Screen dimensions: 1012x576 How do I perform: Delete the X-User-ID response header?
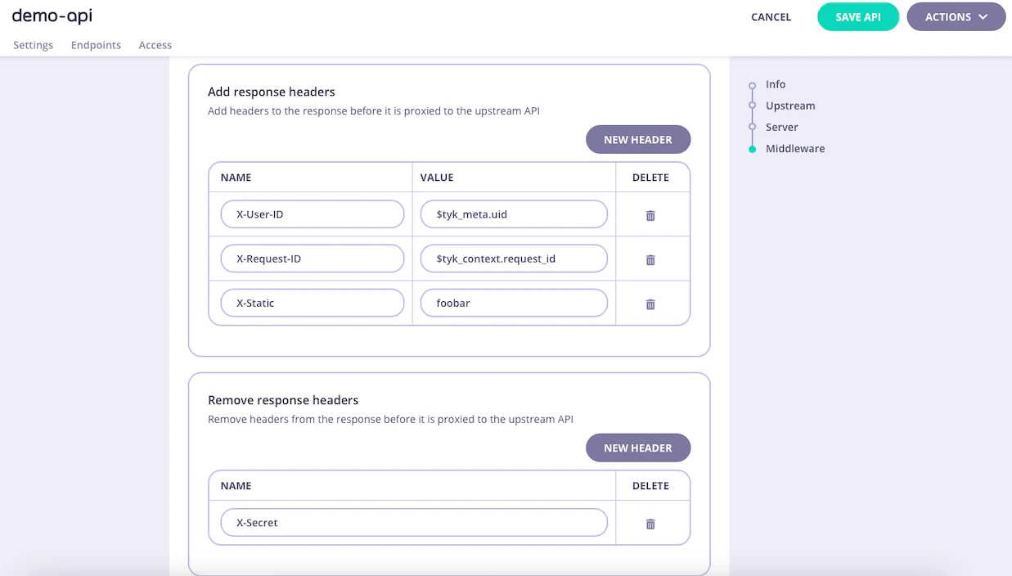[x=650, y=215]
